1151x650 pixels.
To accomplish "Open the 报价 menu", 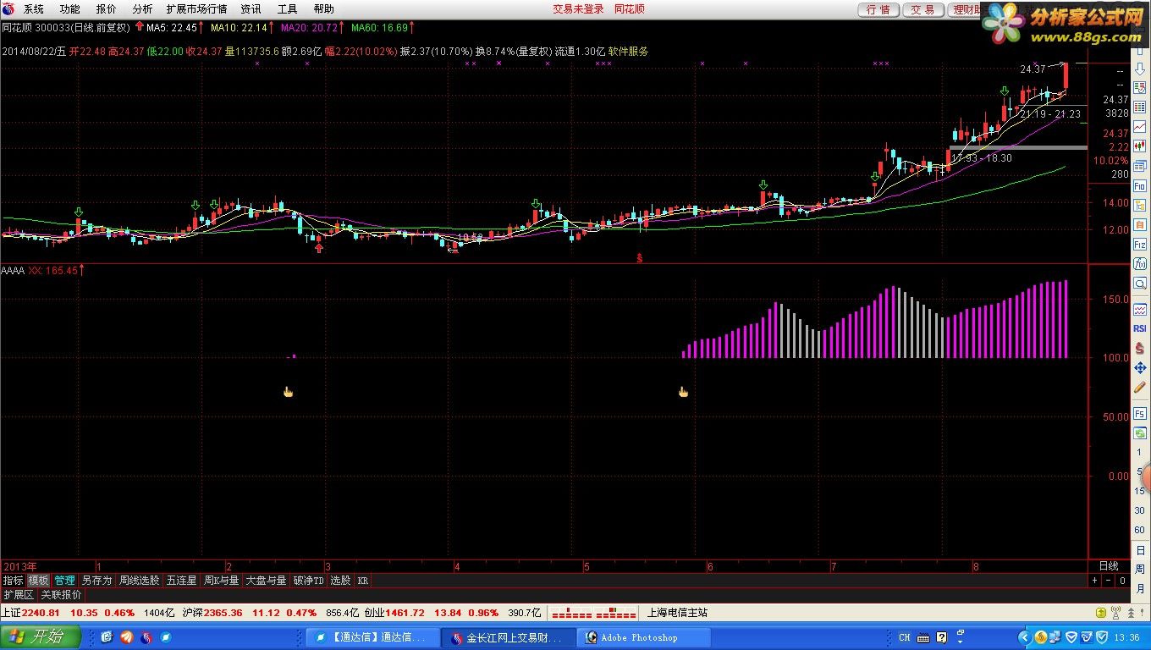I will [x=106, y=9].
